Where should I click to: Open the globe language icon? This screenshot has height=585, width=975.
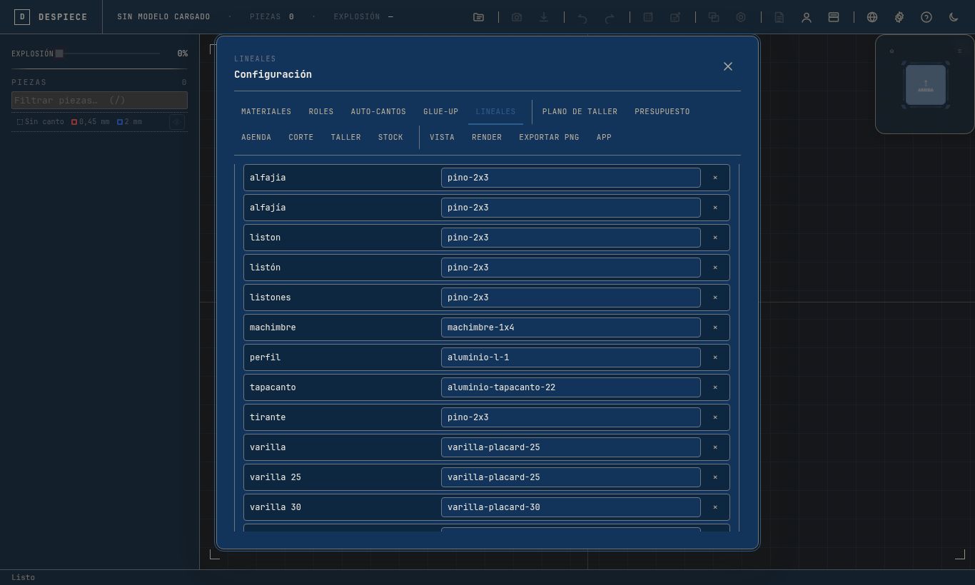tap(872, 17)
